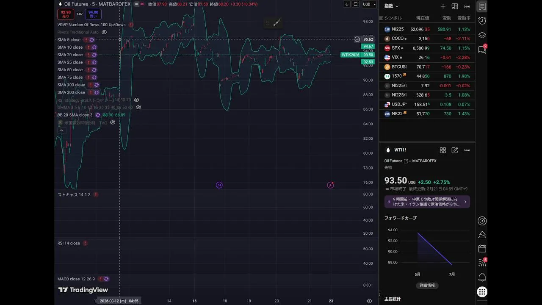Show hidden 米国債2年物金利 TVC overlay
The height and width of the screenshot is (305, 542).
click(x=113, y=123)
